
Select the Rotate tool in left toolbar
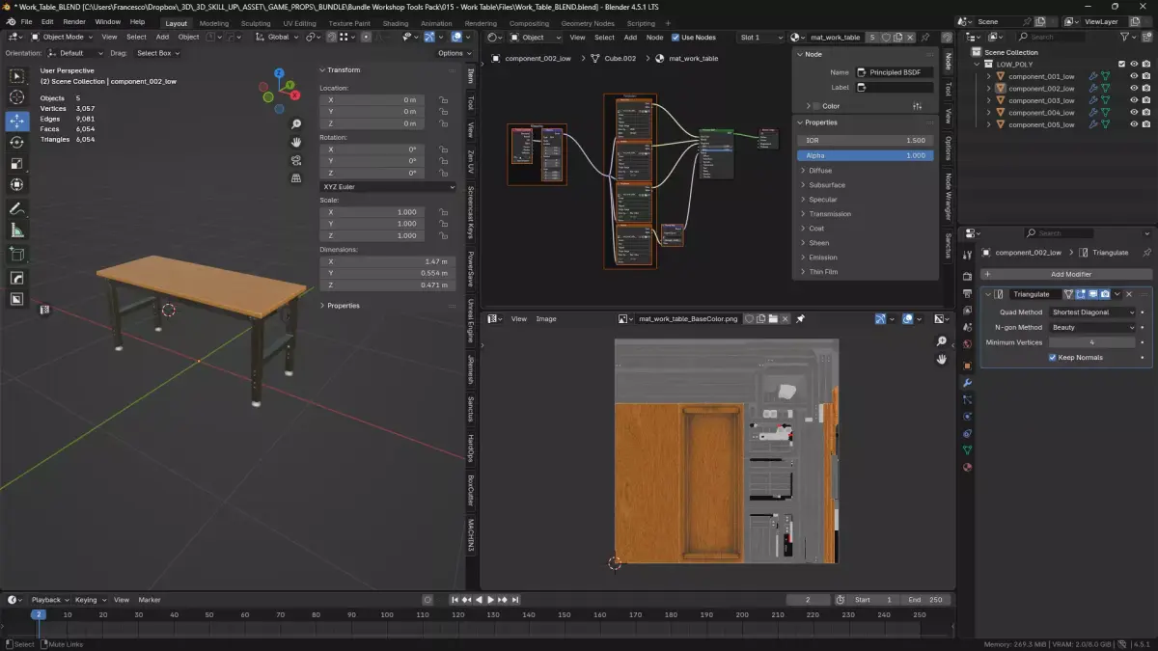[16, 143]
